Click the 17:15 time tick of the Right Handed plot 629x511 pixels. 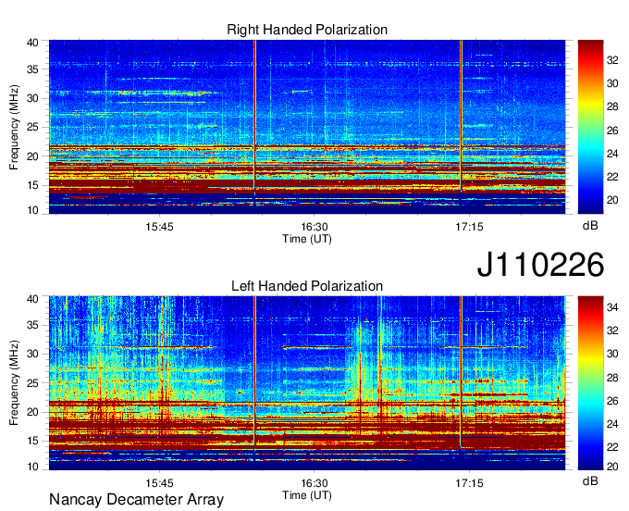(x=469, y=227)
